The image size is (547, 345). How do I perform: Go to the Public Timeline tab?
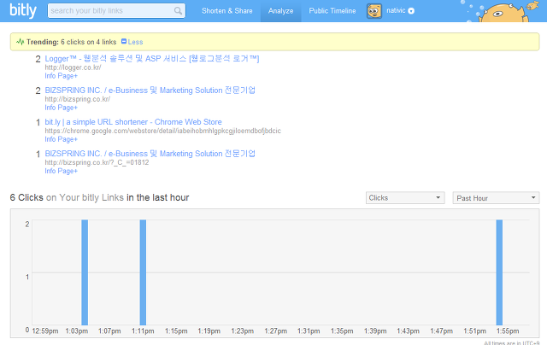coord(332,11)
